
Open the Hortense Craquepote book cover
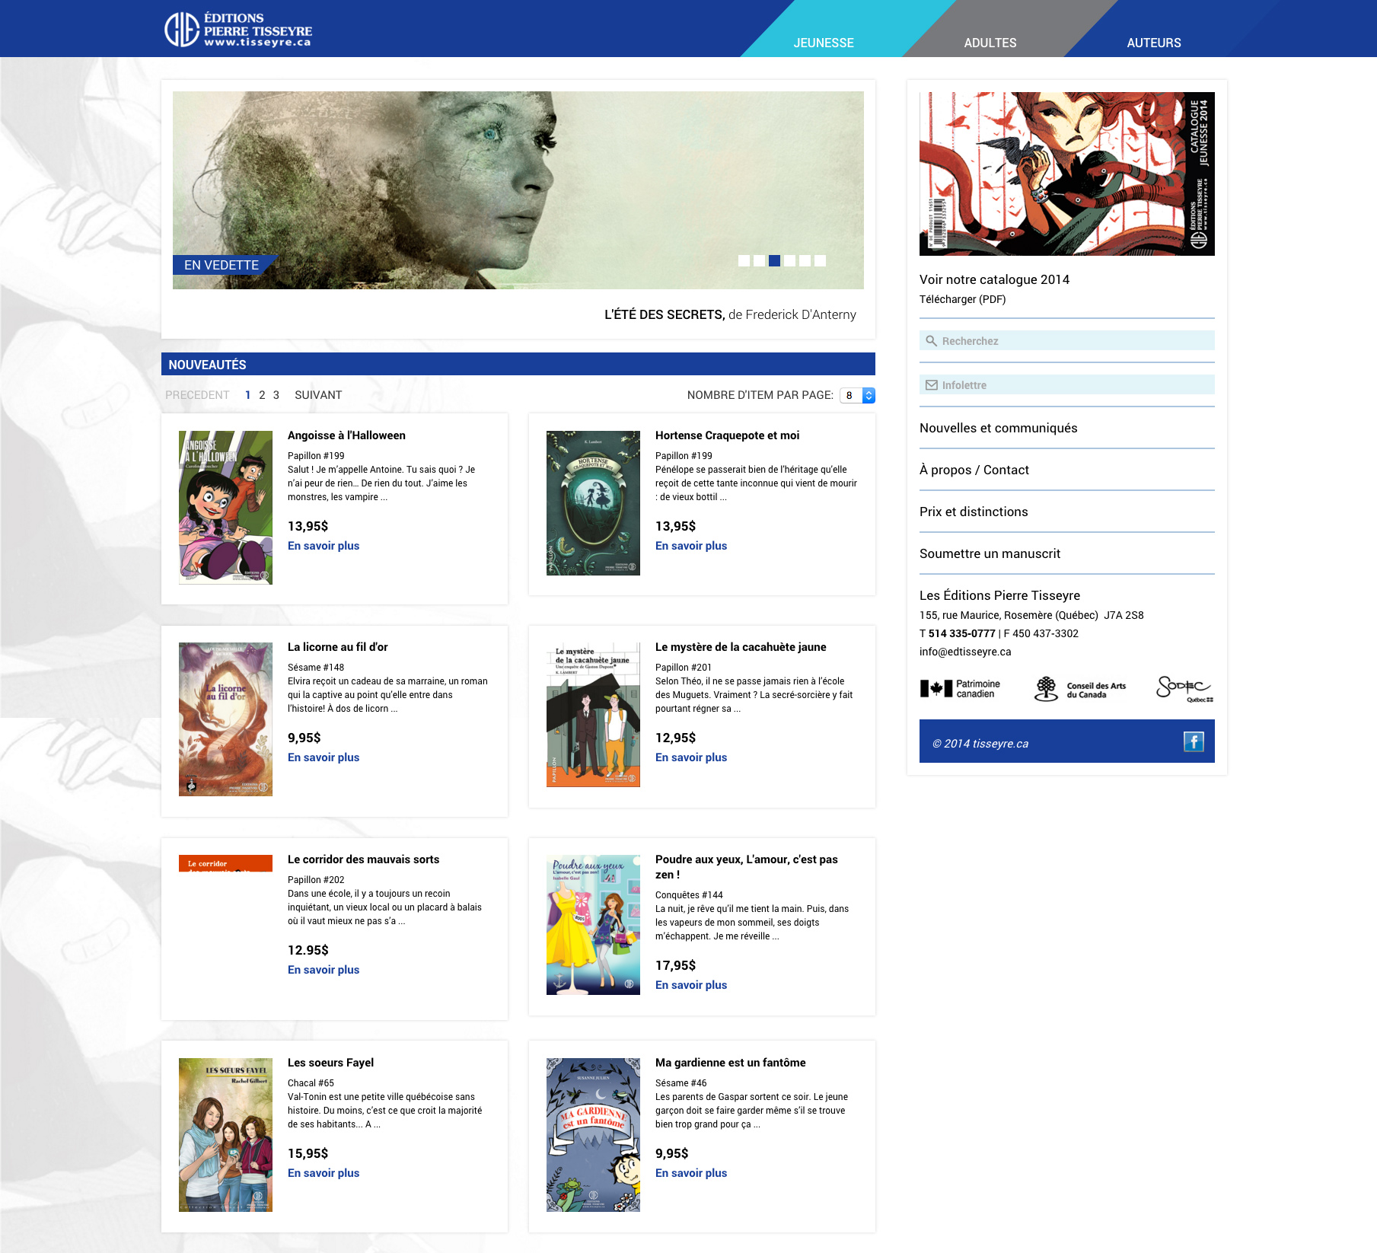point(593,503)
